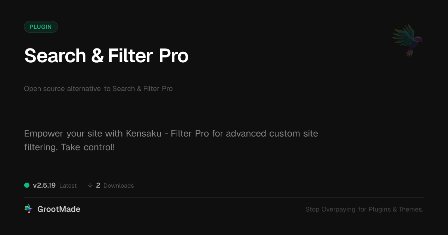Open the v2.5.19 version label
The image size is (448, 235).
[44, 185]
